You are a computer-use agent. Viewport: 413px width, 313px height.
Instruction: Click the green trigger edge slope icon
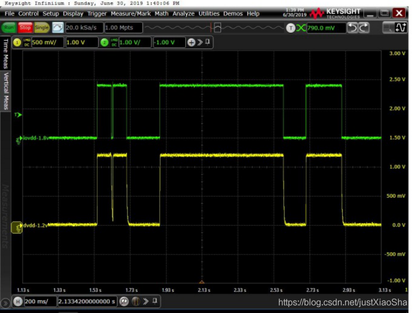pyautogui.click(x=301, y=28)
